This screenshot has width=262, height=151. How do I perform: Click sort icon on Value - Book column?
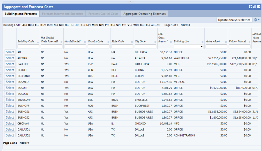[226, 42]
